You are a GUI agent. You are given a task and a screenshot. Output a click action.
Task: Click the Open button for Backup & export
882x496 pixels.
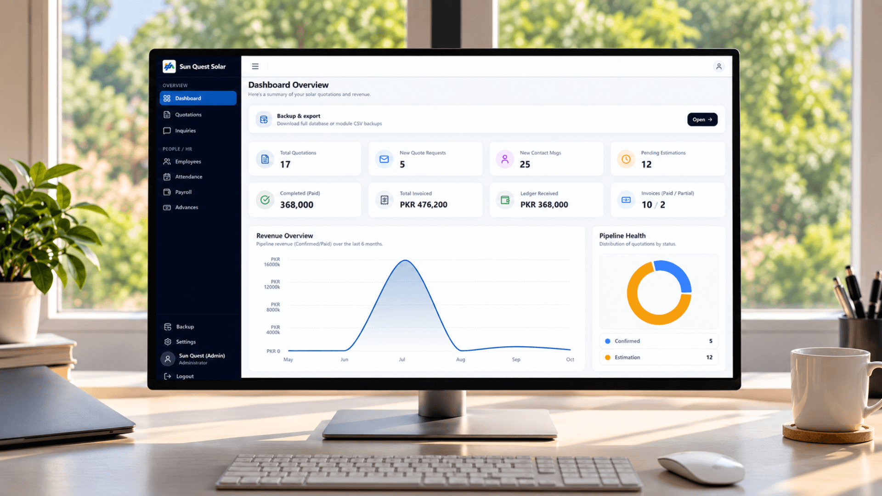702,119
